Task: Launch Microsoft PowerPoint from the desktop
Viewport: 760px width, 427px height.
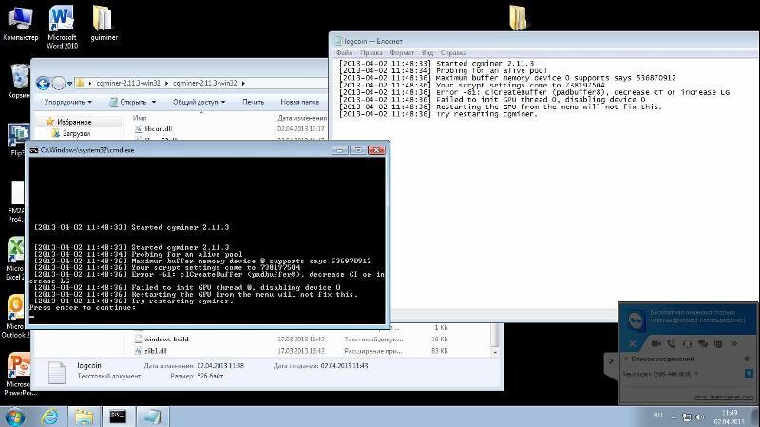Action: [x=17, y=374]
